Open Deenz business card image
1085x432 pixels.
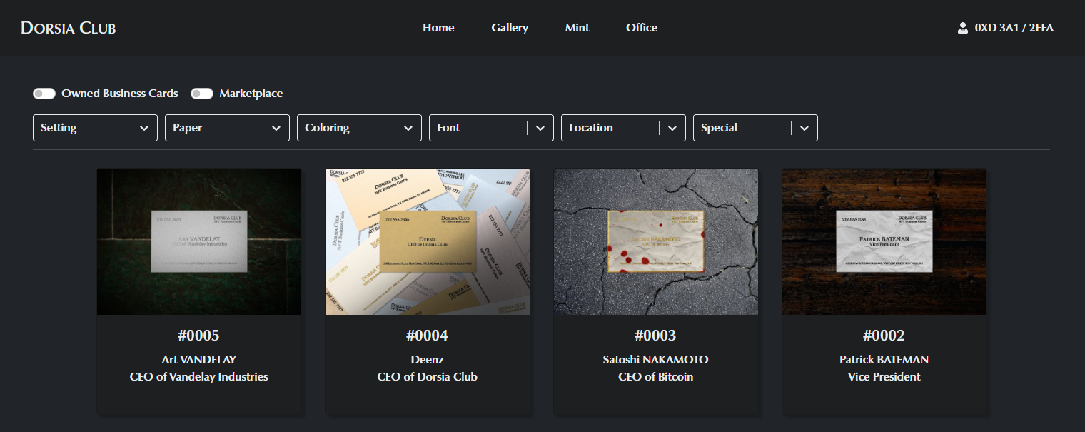tap(428, 241)
